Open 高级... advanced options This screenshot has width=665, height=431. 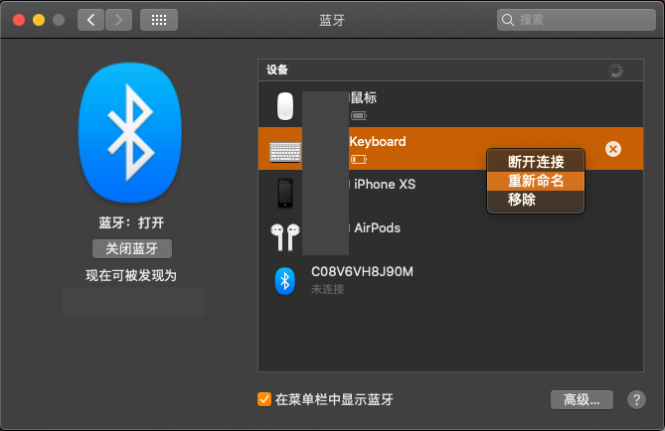(x=582, y=399)
